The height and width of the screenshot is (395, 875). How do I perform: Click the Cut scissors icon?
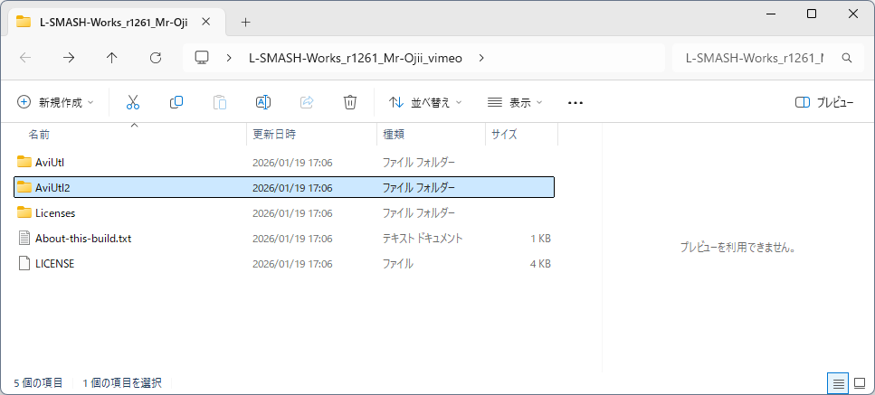[133, 102]
